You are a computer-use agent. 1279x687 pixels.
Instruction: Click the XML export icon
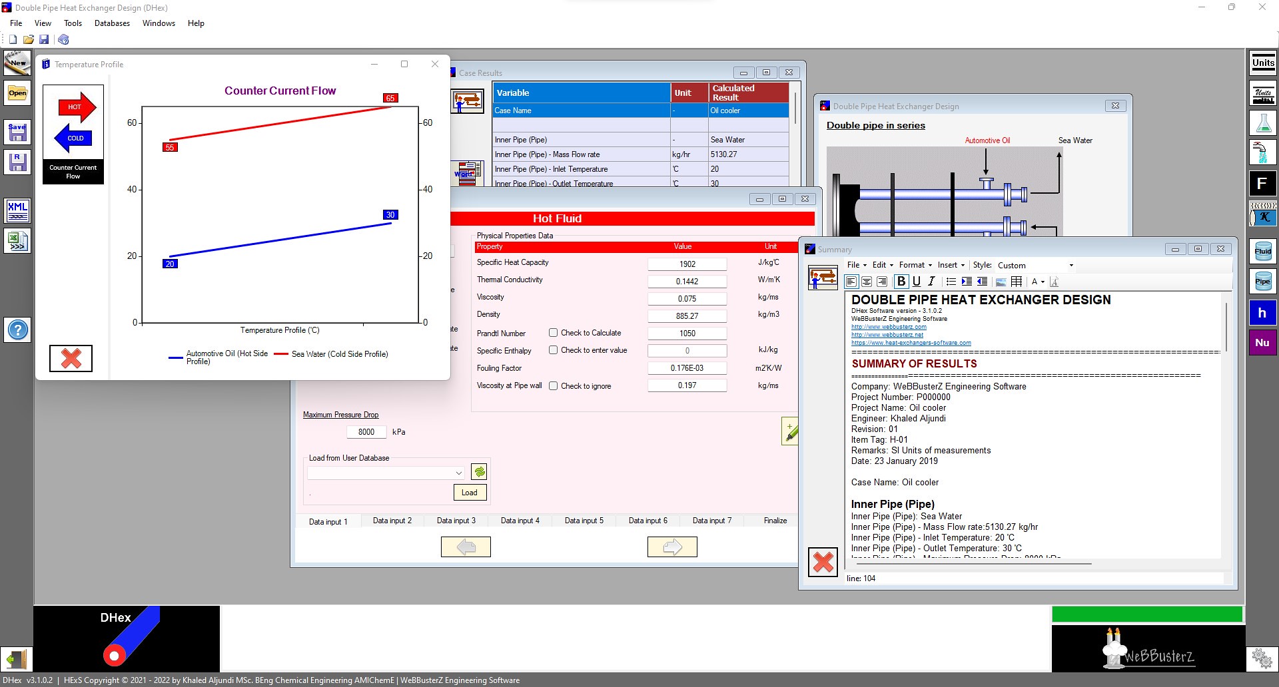[17, 211]
